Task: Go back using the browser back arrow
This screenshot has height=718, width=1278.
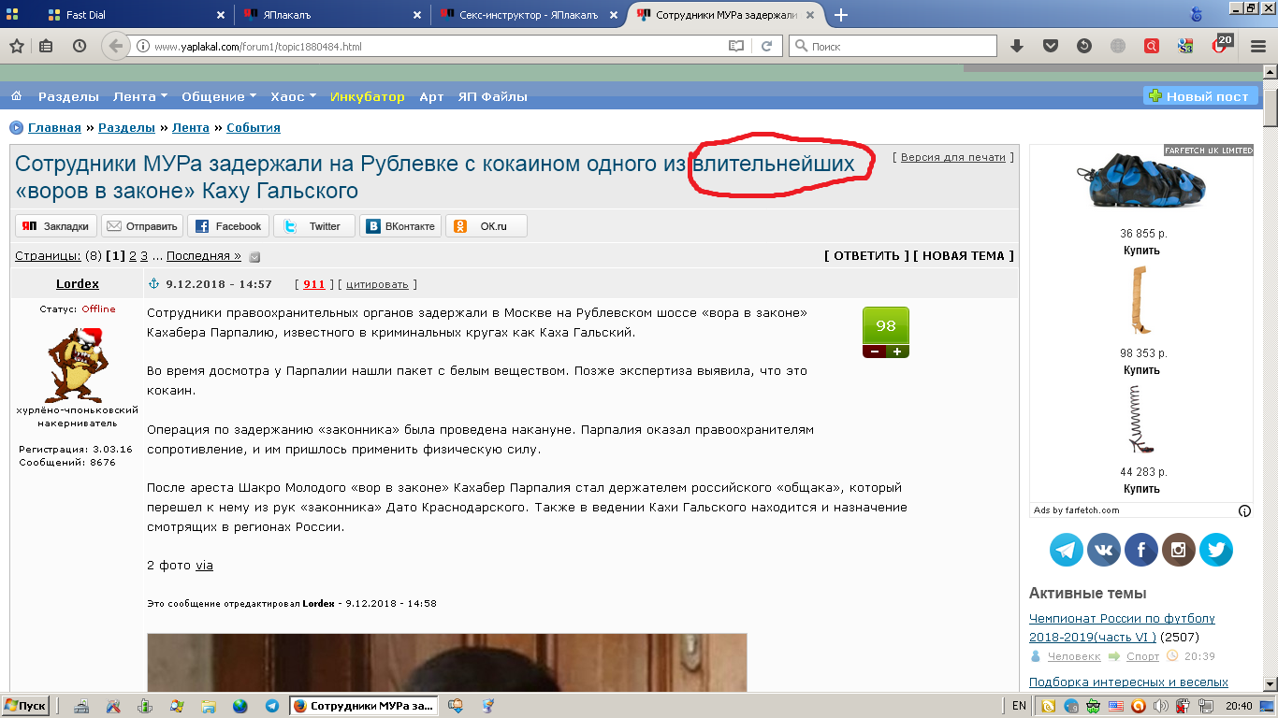Action: (x=115, y=46)
